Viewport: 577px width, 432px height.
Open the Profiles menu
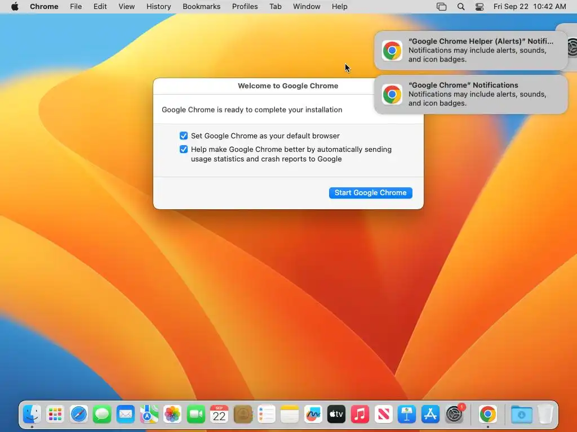pyautogui.click(x=245, y=7)
